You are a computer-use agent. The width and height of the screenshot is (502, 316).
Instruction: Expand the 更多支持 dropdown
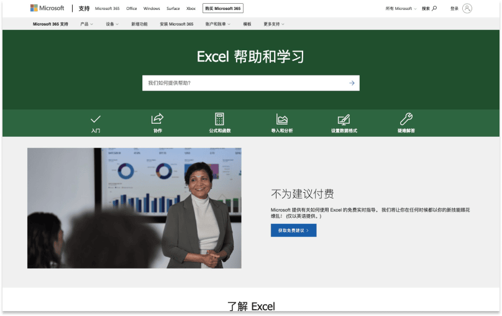(x=274, y=24)
